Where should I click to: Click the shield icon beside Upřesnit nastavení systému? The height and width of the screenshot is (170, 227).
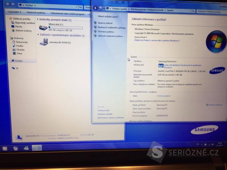pyautogui.click(x=95, y=36)
